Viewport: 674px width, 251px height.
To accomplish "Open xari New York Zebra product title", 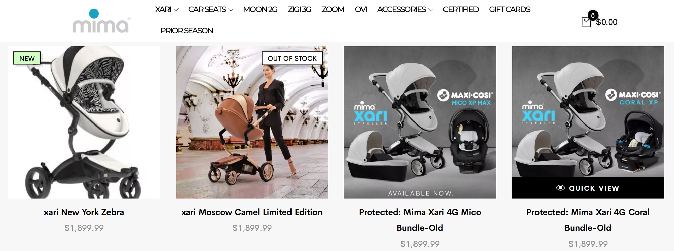I will pyautogui.click(x=84, y=212).
